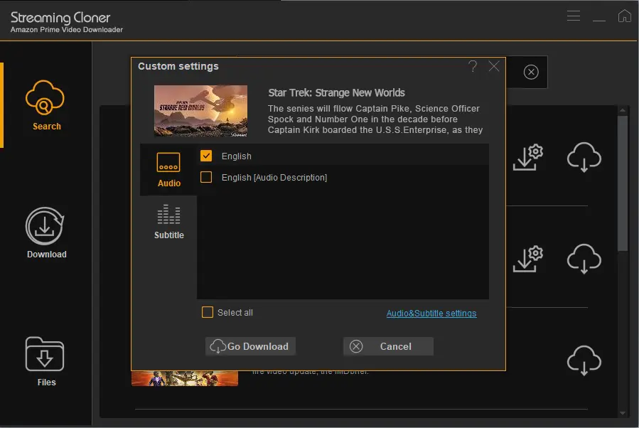Switch to the Subtitle tab

click(168, 222)
